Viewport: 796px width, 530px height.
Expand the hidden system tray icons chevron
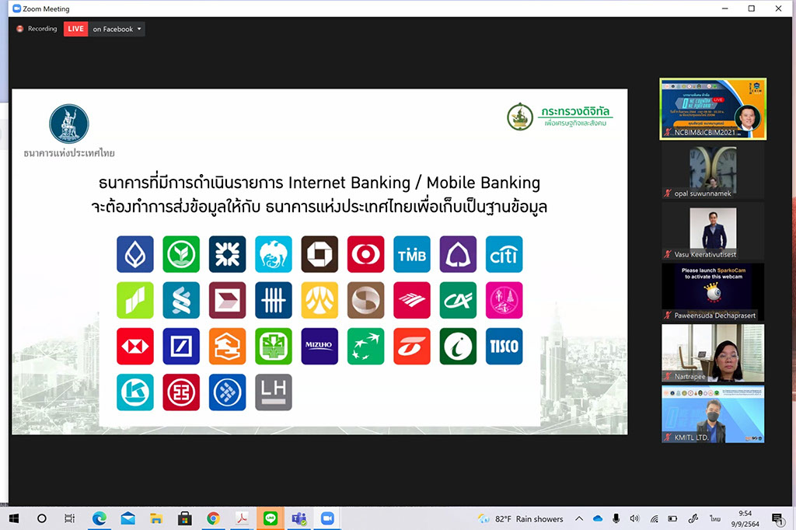point(578,518)
